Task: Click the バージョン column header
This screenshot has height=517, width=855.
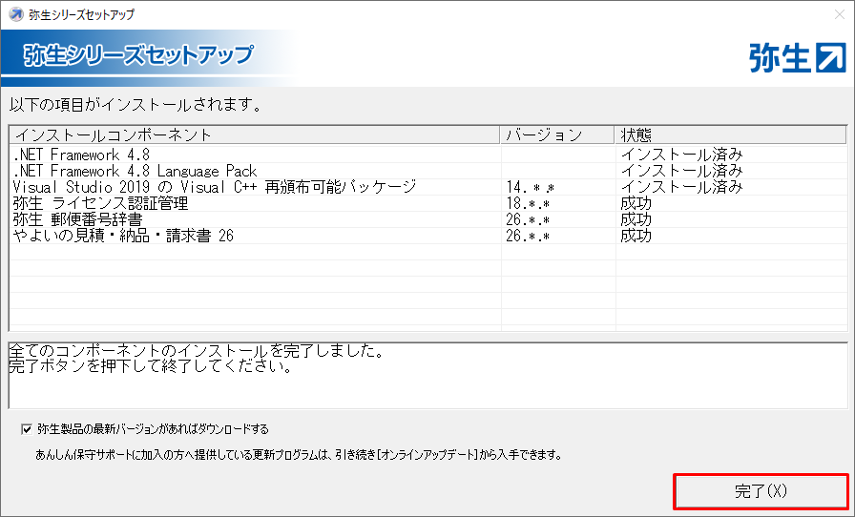Action: point(542,134)
